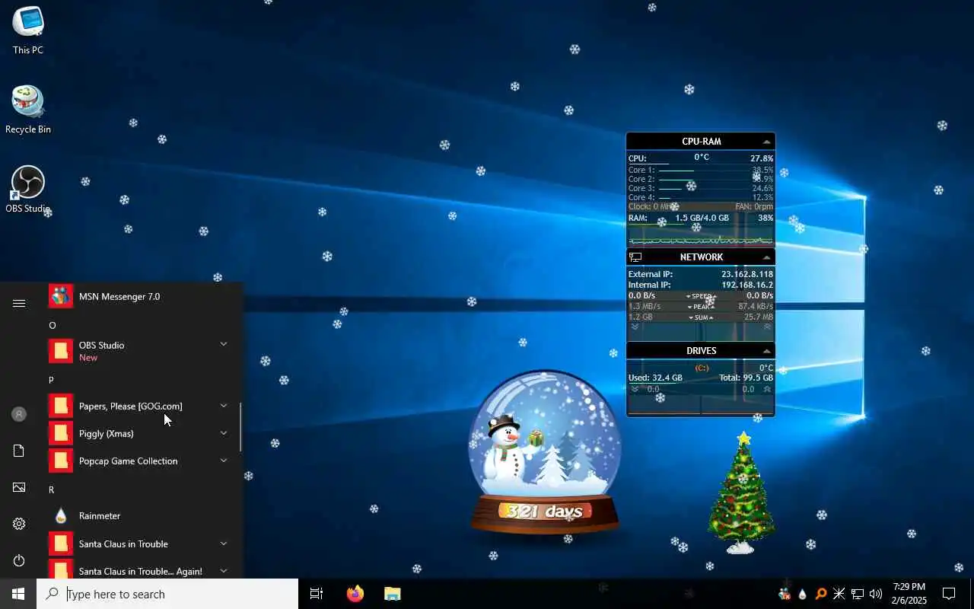Launch Firefox from the taskbar
This screenshot has width=974, height=609.
point(355,594)
